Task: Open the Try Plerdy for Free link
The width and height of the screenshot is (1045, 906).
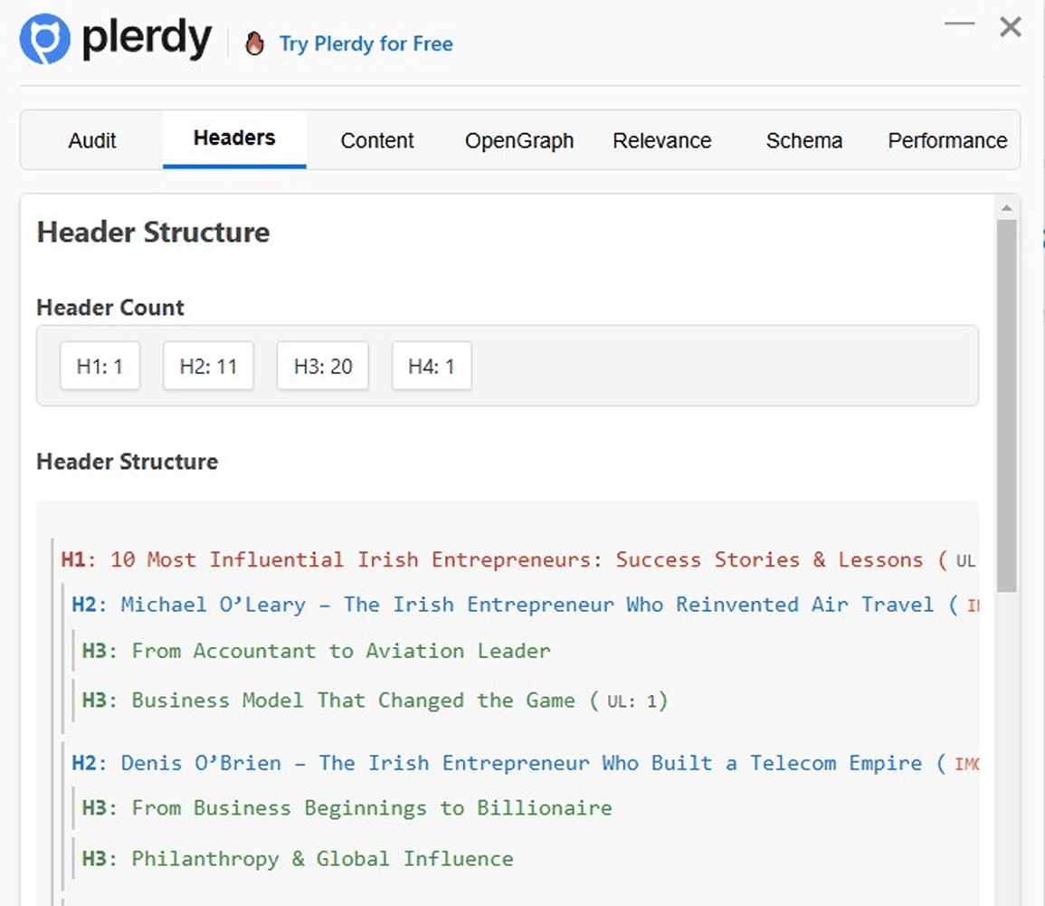Action: point(366,43)
